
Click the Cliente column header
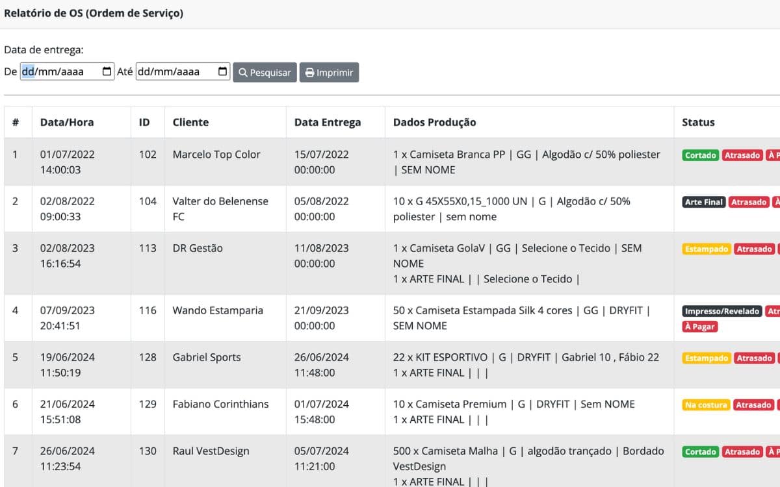pos(190,122)
